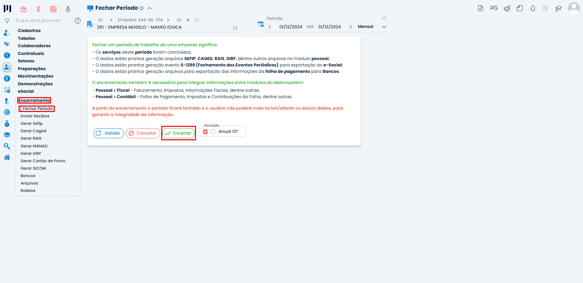The height and width of the screenshot is (283, 583).
Task: Click the Encerrar button
Action: coord(178,133)
